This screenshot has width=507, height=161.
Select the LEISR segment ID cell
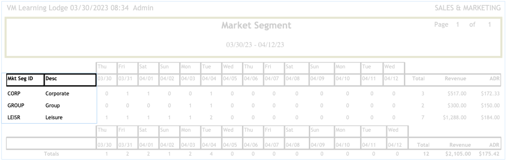click(x=13, y=118)
